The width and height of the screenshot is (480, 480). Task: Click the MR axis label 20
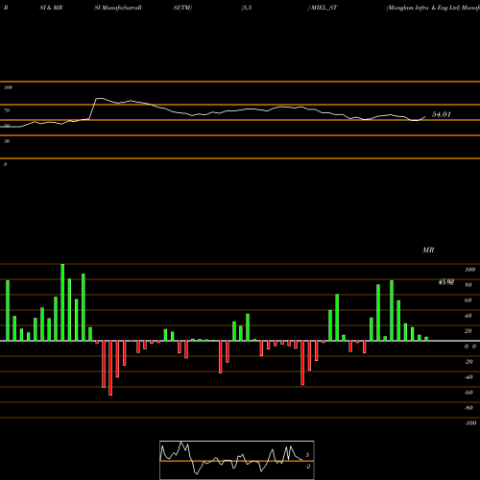click(468, 331)
